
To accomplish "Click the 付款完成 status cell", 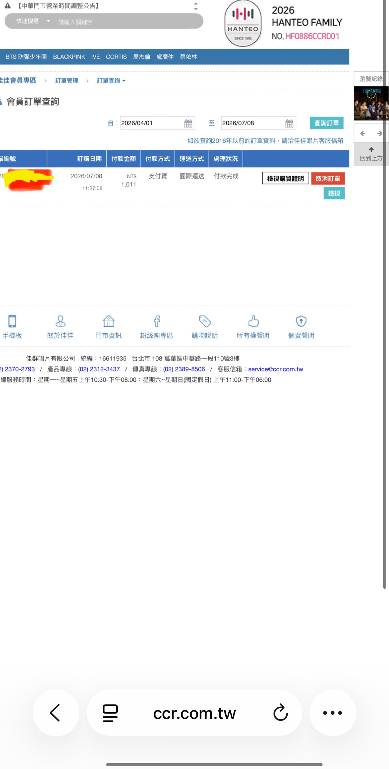I will (x=226, y=176).
